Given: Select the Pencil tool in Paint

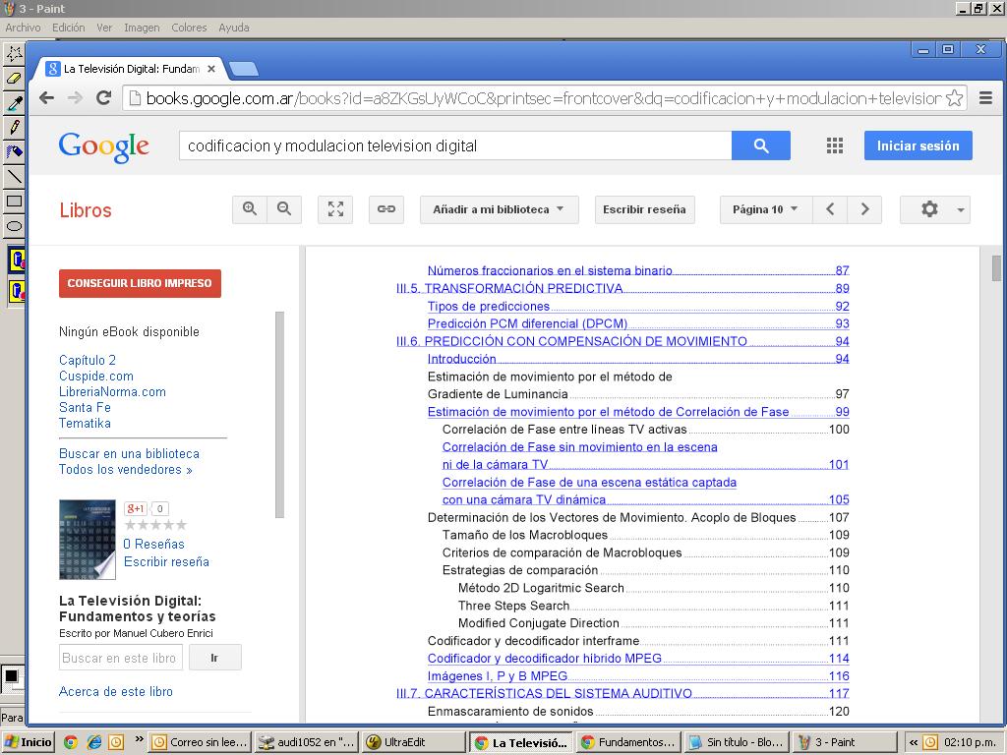Looking at the screenshot, I should click(14, 127).
